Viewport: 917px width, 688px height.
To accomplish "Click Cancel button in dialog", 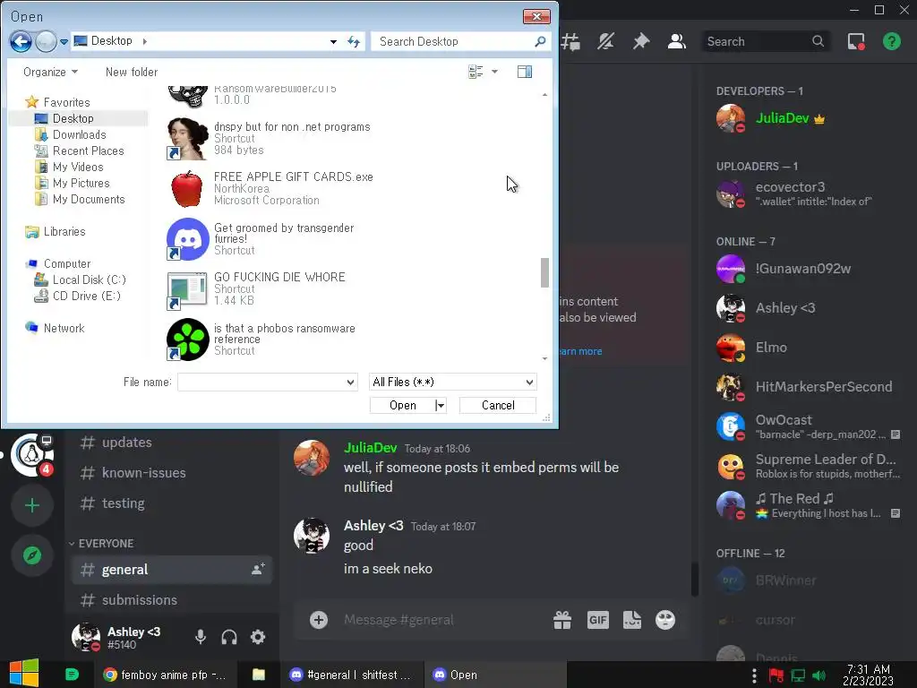I will tap(498, 406).
